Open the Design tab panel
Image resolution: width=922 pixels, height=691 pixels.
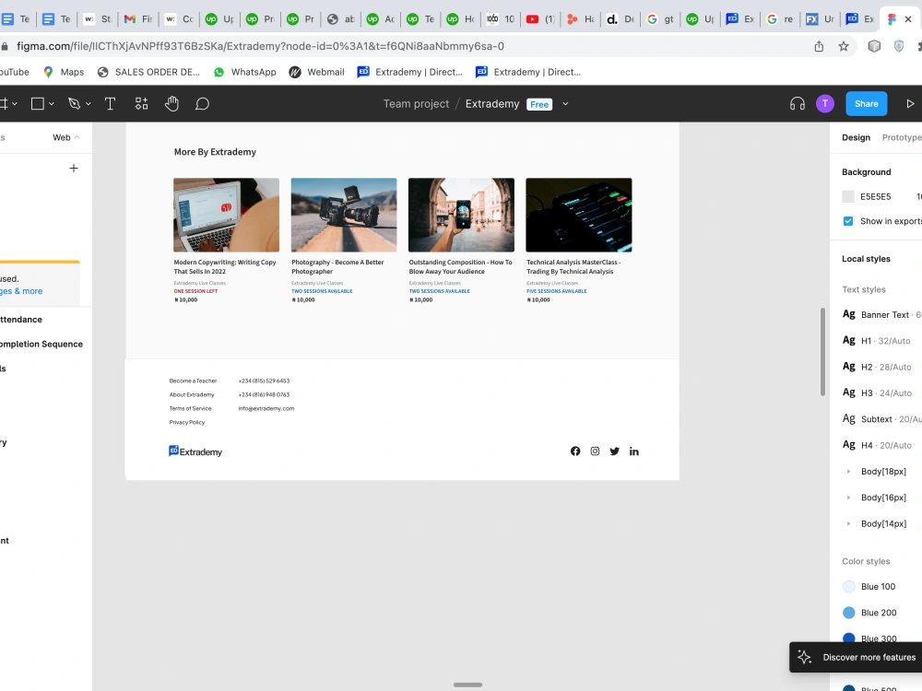click(x=856, y=137)
